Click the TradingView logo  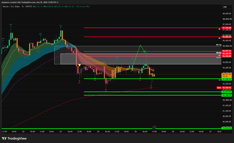[14, 139]
